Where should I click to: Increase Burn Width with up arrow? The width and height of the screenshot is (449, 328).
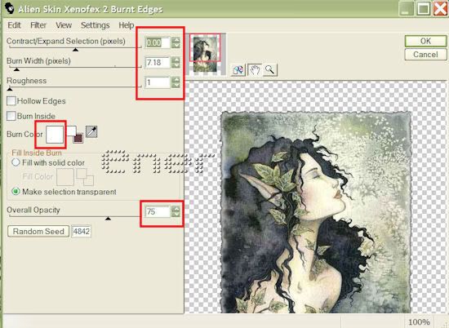tap(176, 60)
